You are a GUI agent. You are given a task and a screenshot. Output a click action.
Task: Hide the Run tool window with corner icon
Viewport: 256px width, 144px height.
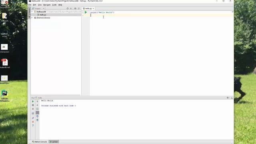tap(232, 98)
